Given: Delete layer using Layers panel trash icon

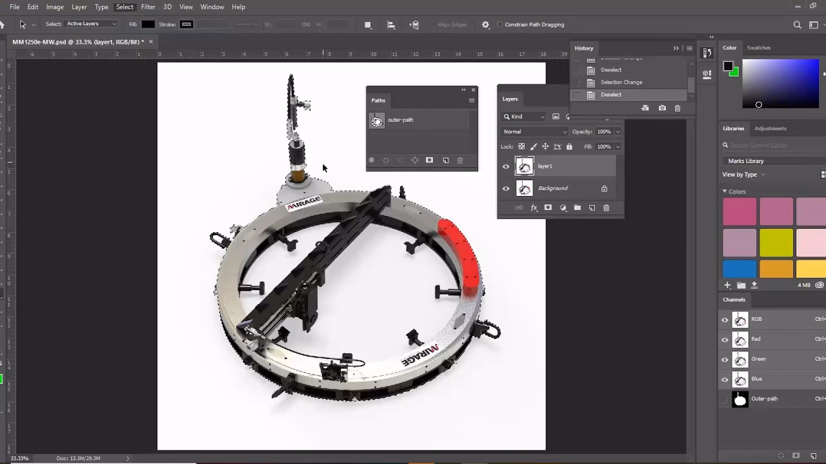Looking at the screenshot, I should tap(606, 208).
